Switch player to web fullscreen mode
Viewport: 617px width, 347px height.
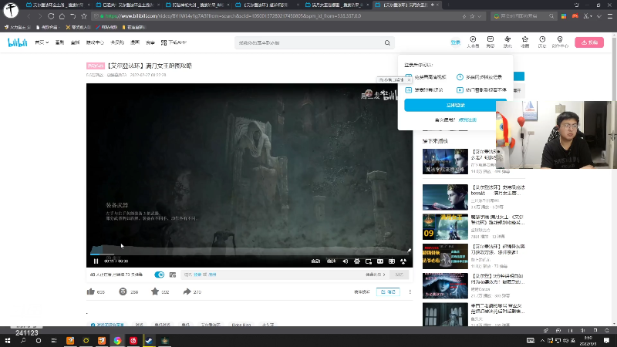[392, 261]
